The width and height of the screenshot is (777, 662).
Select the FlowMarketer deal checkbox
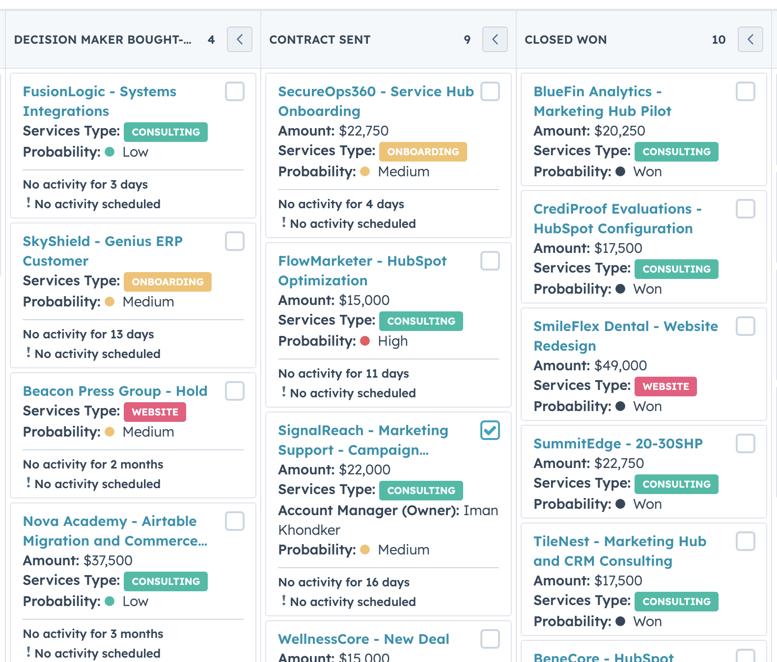coord(490,261)
